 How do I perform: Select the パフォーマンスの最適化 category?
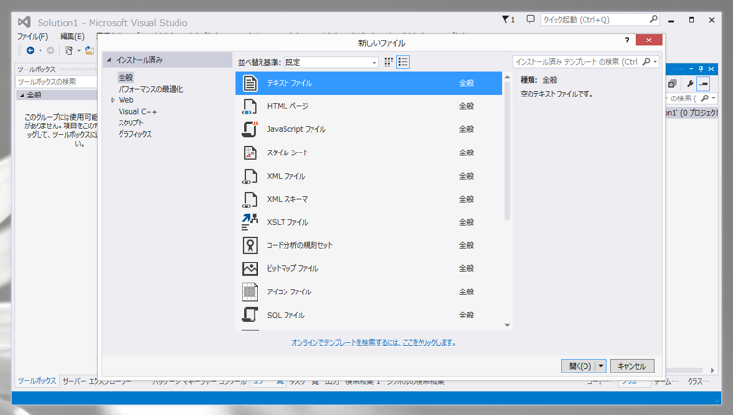click(x=150, y=89)
